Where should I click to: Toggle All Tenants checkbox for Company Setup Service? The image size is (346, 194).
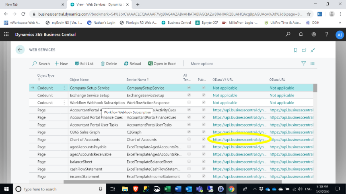pyautogui.click(x=189, y=88)
